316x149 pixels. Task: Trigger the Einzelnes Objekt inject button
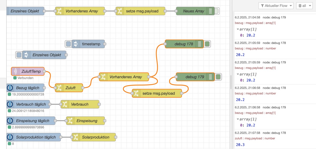[19, 55]
